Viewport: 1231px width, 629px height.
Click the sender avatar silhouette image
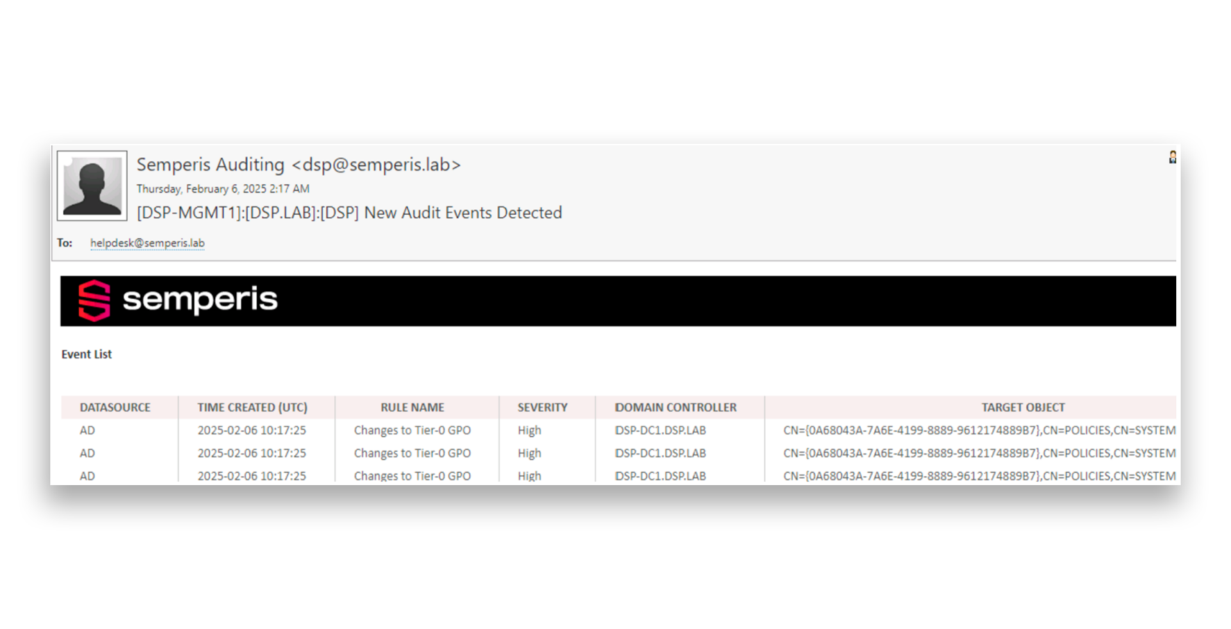92,186
